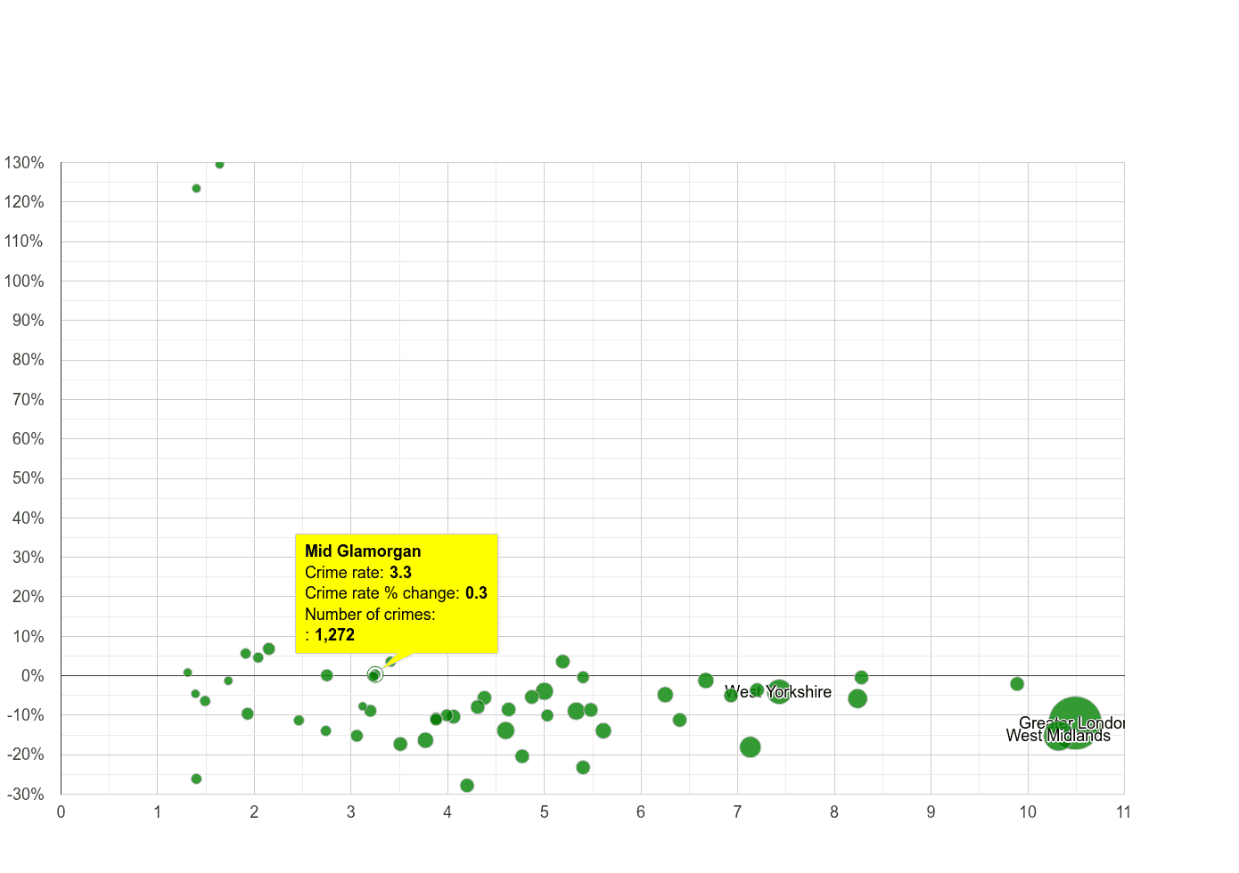This screenshot has height=873, width=1239.
Task: Click "Crime rate % change: 0.3" text
Action: point(396,593)
